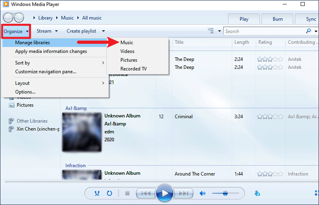Switch to Now Playing view icon

click(317, 193)
